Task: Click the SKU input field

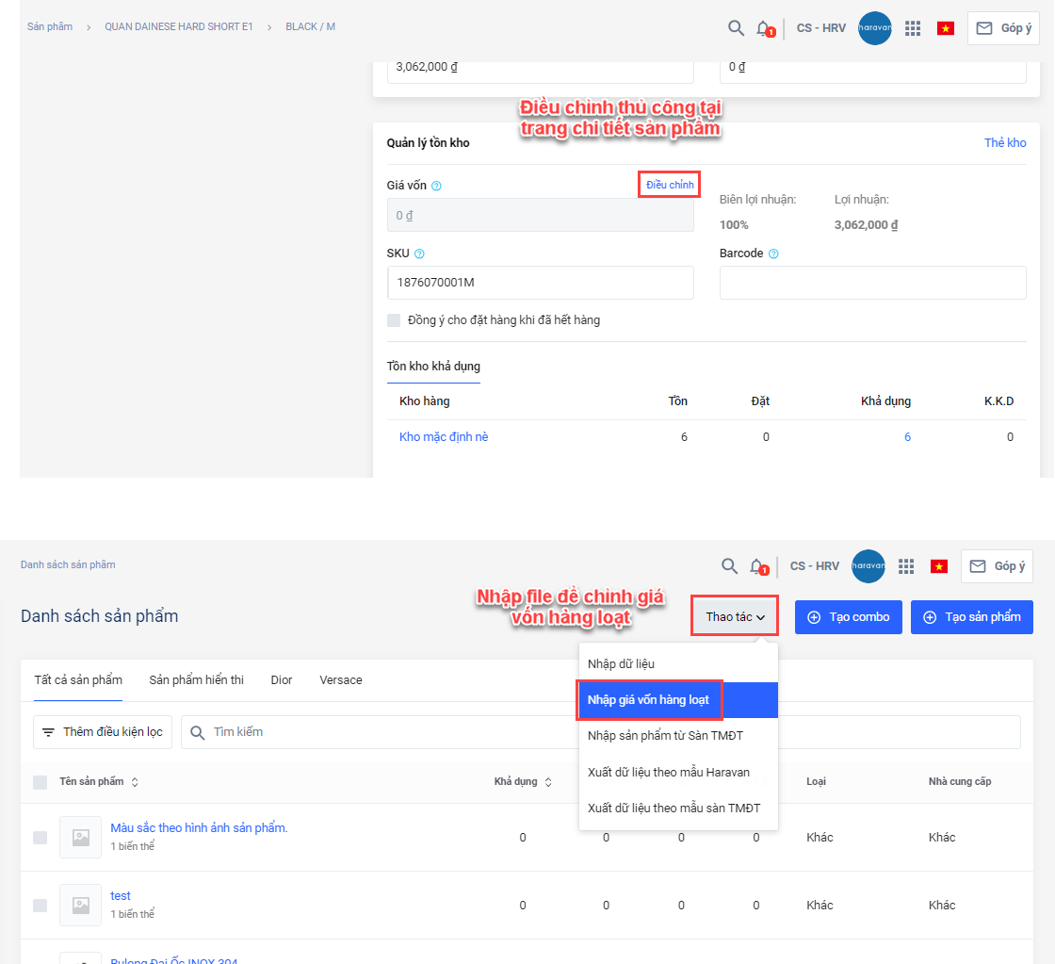Action: tap(540, 283)
